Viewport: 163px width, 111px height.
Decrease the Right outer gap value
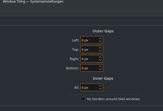100,60
